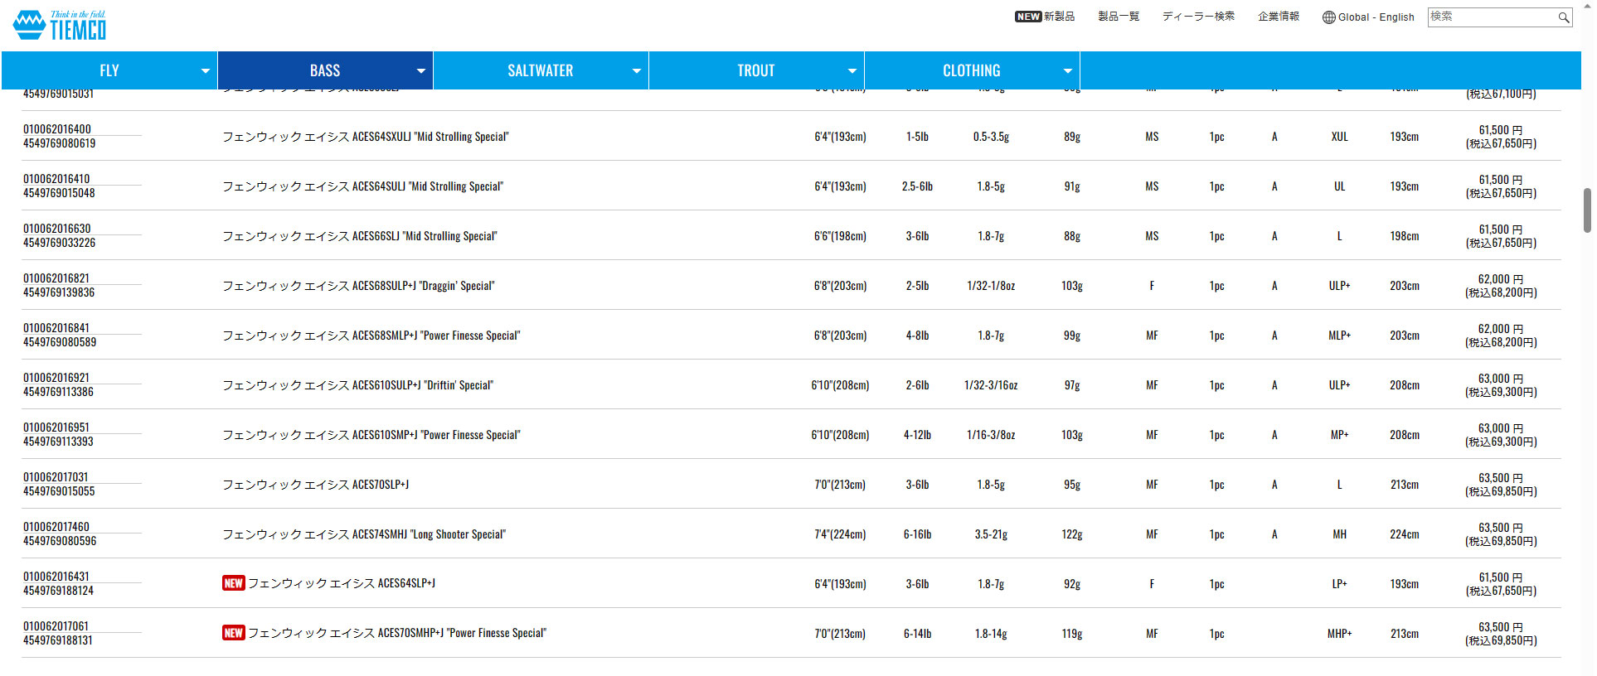
Task: Expand the SALTWATER menu arrow
Action: (636, 71)
